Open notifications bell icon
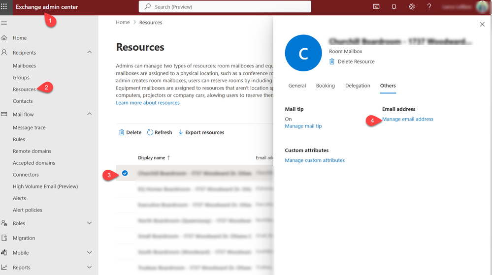 pyautogui.click(x=394, y=6)
